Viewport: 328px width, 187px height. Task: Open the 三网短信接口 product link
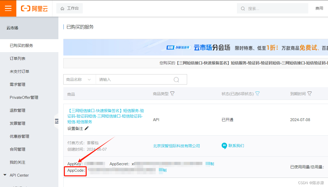click(x=106, y=116)
